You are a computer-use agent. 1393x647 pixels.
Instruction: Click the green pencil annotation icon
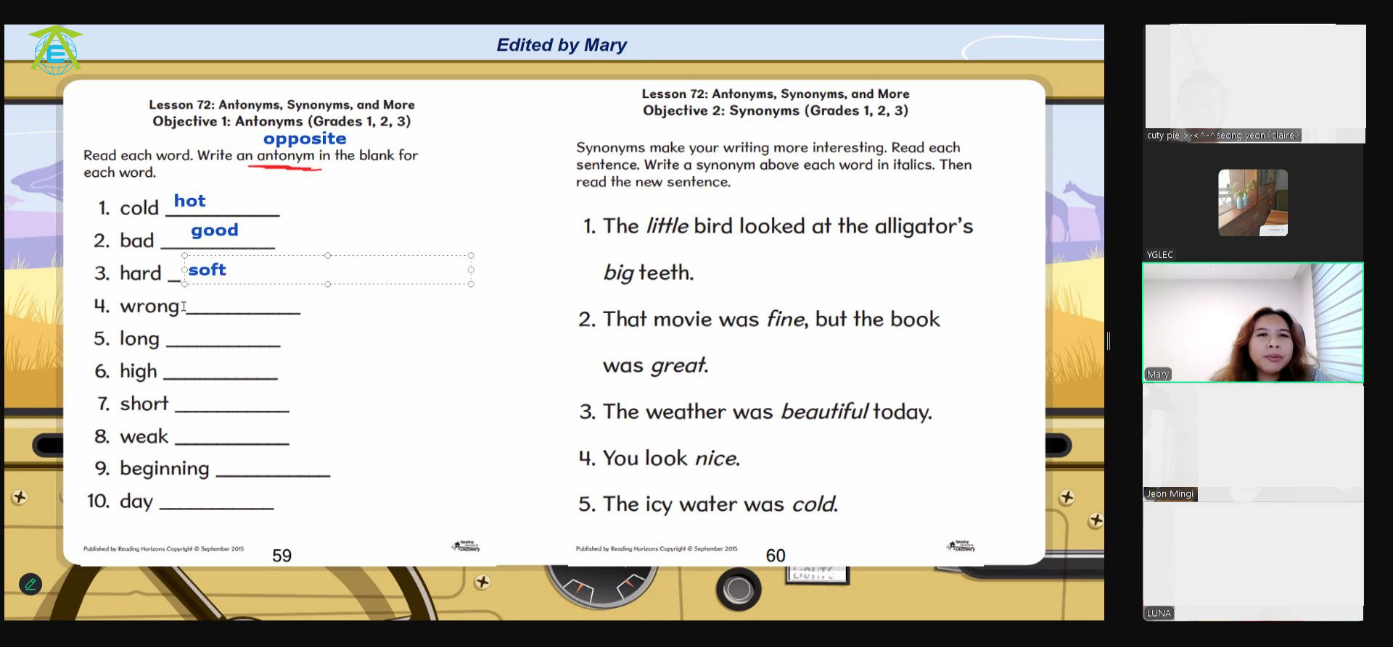click(x=30, y=584)
